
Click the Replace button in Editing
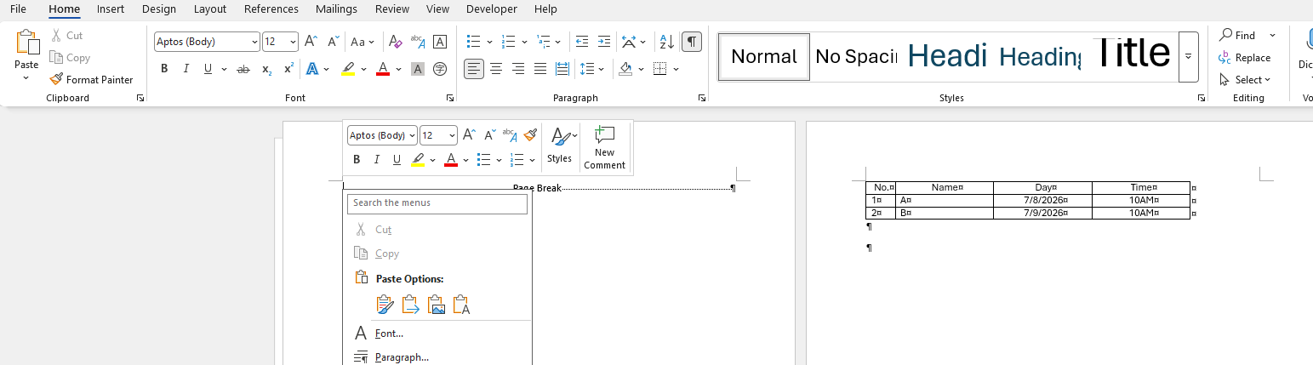click(x=1245, y=58)
